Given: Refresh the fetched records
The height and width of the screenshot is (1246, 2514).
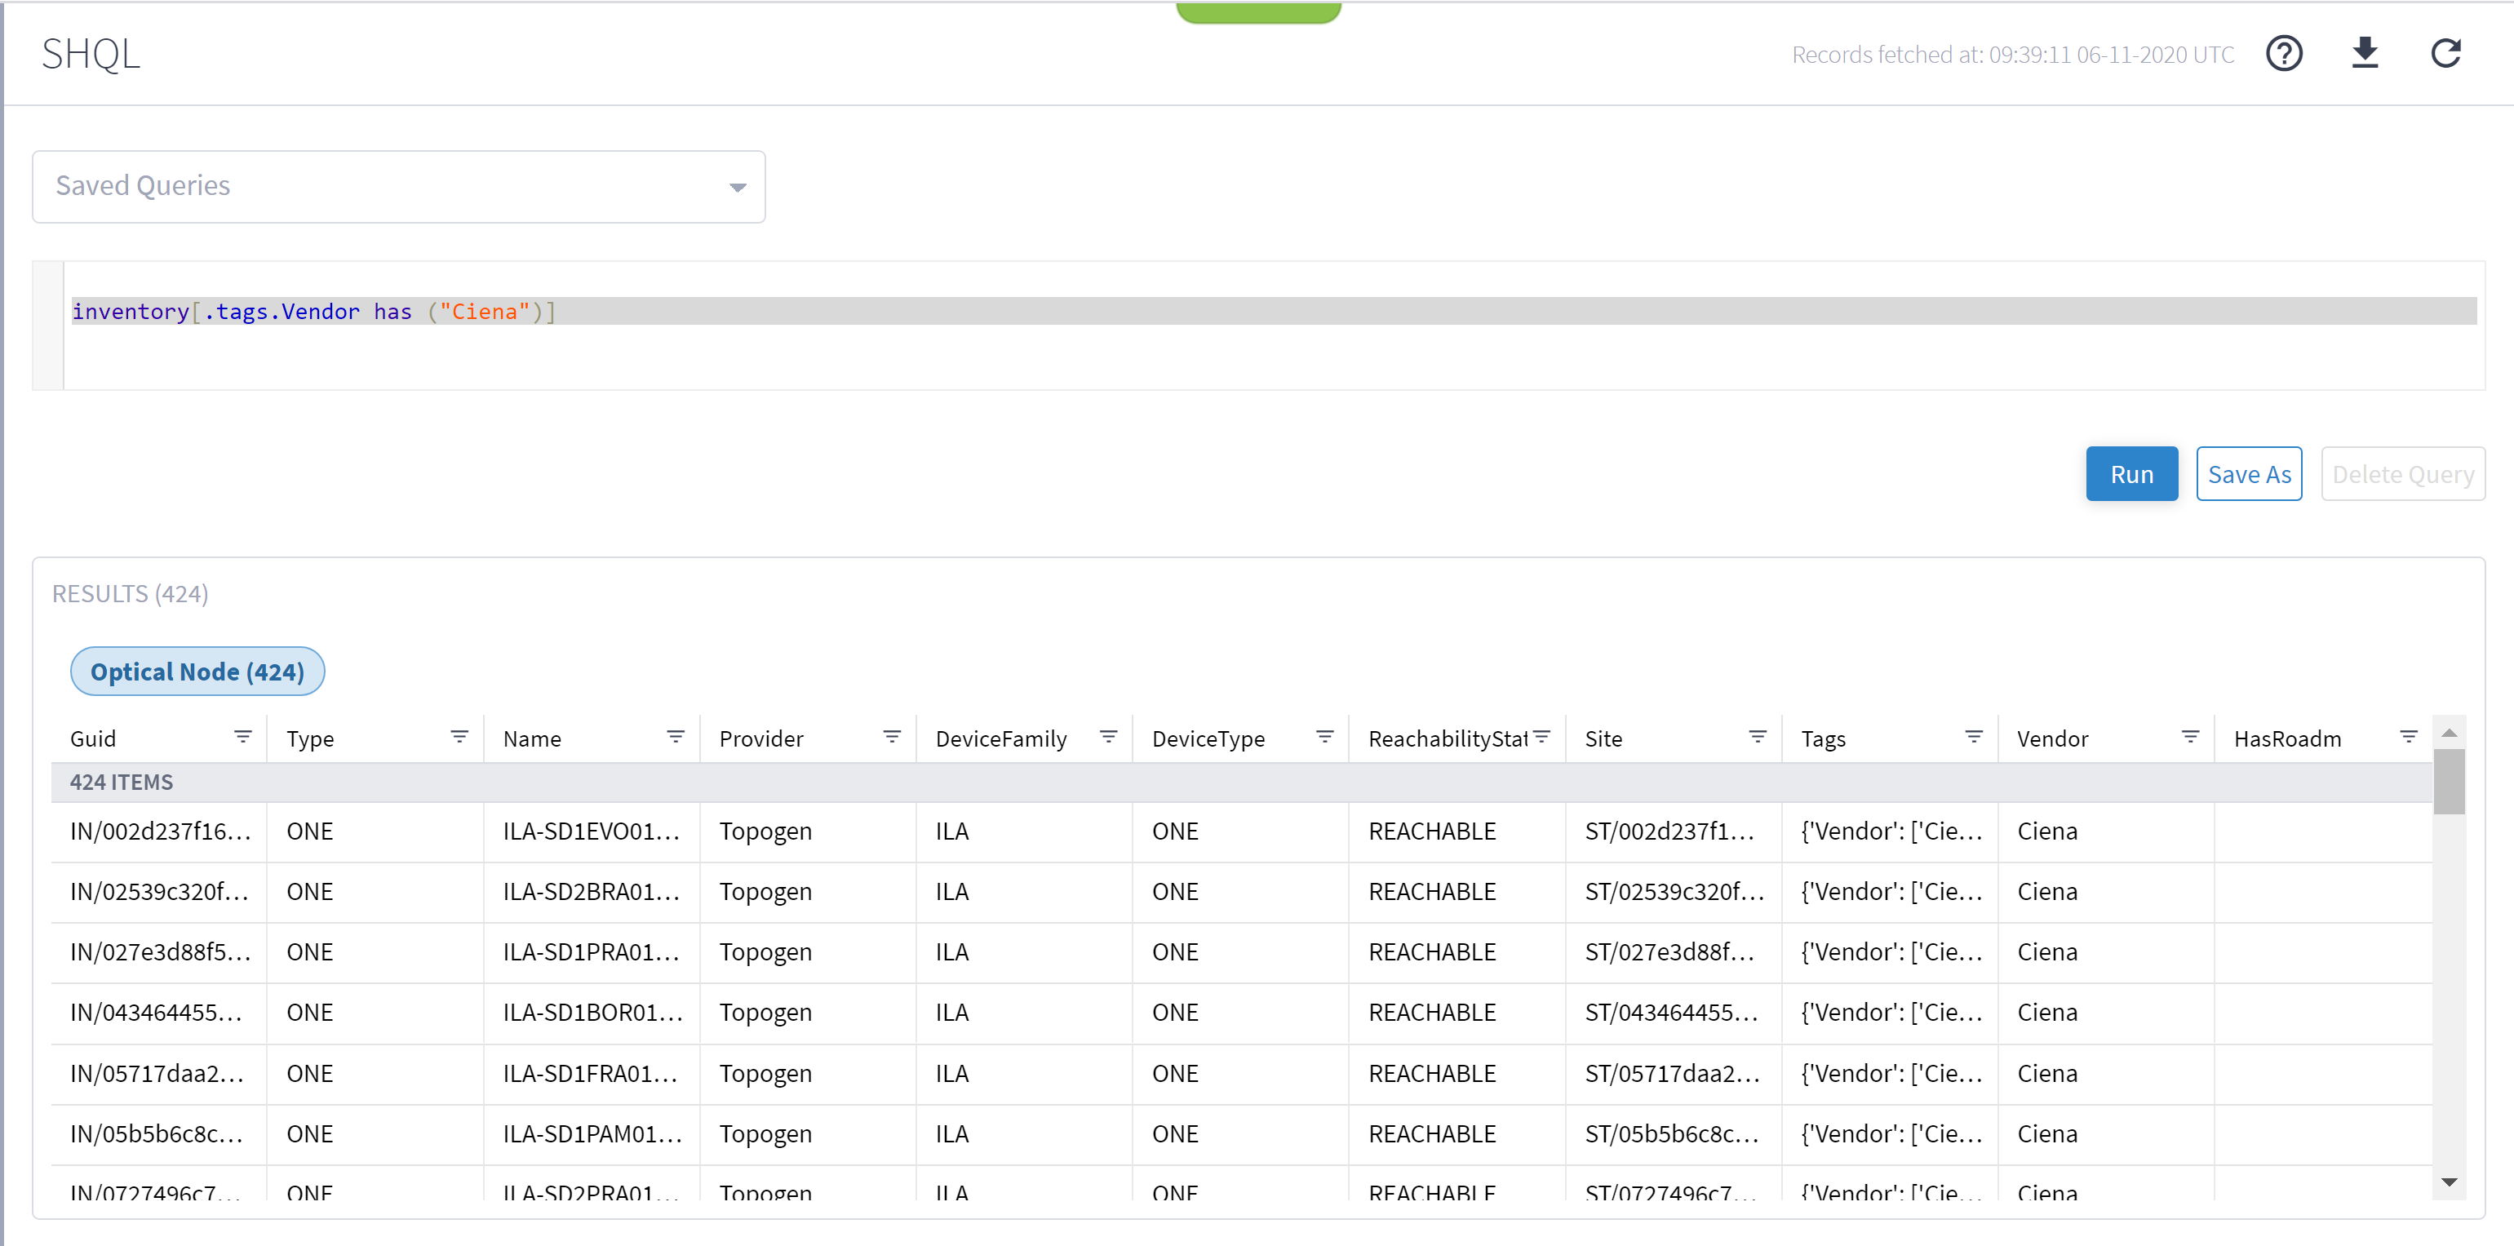Looking at the screenshot, I should [2445, 54].
